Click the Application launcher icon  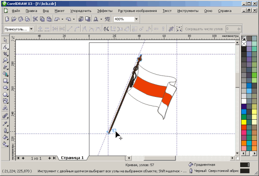coord(96,19)
